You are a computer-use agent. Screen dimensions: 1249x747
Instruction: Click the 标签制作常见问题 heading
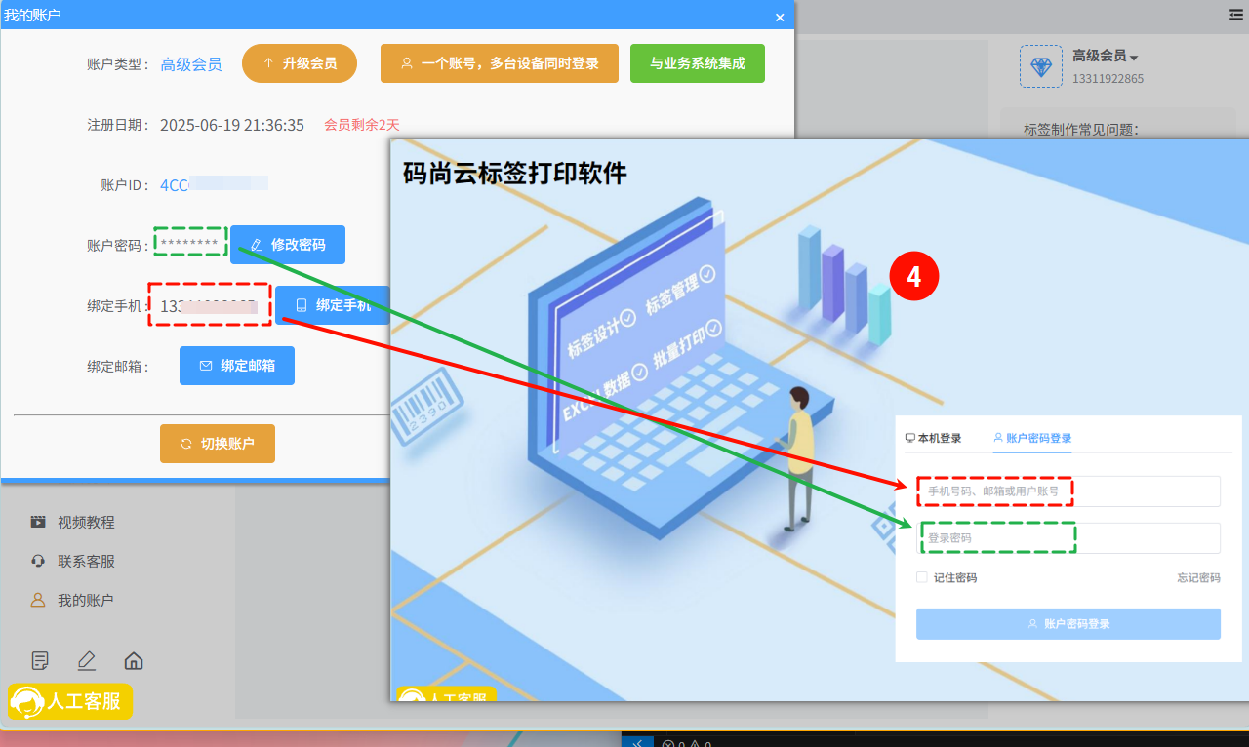point(1081,129)
